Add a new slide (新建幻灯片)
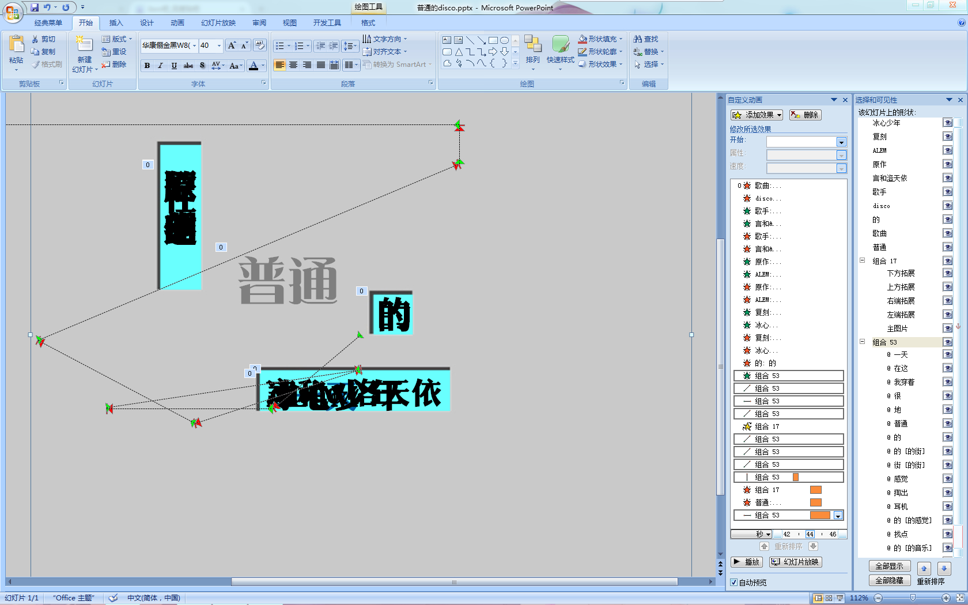 coord(85,54)
